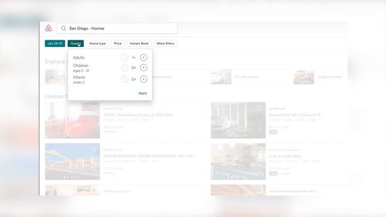Save Loft in Little Italy with heart
This screenshot has width=386, height=217.
(x=259, y=149)
